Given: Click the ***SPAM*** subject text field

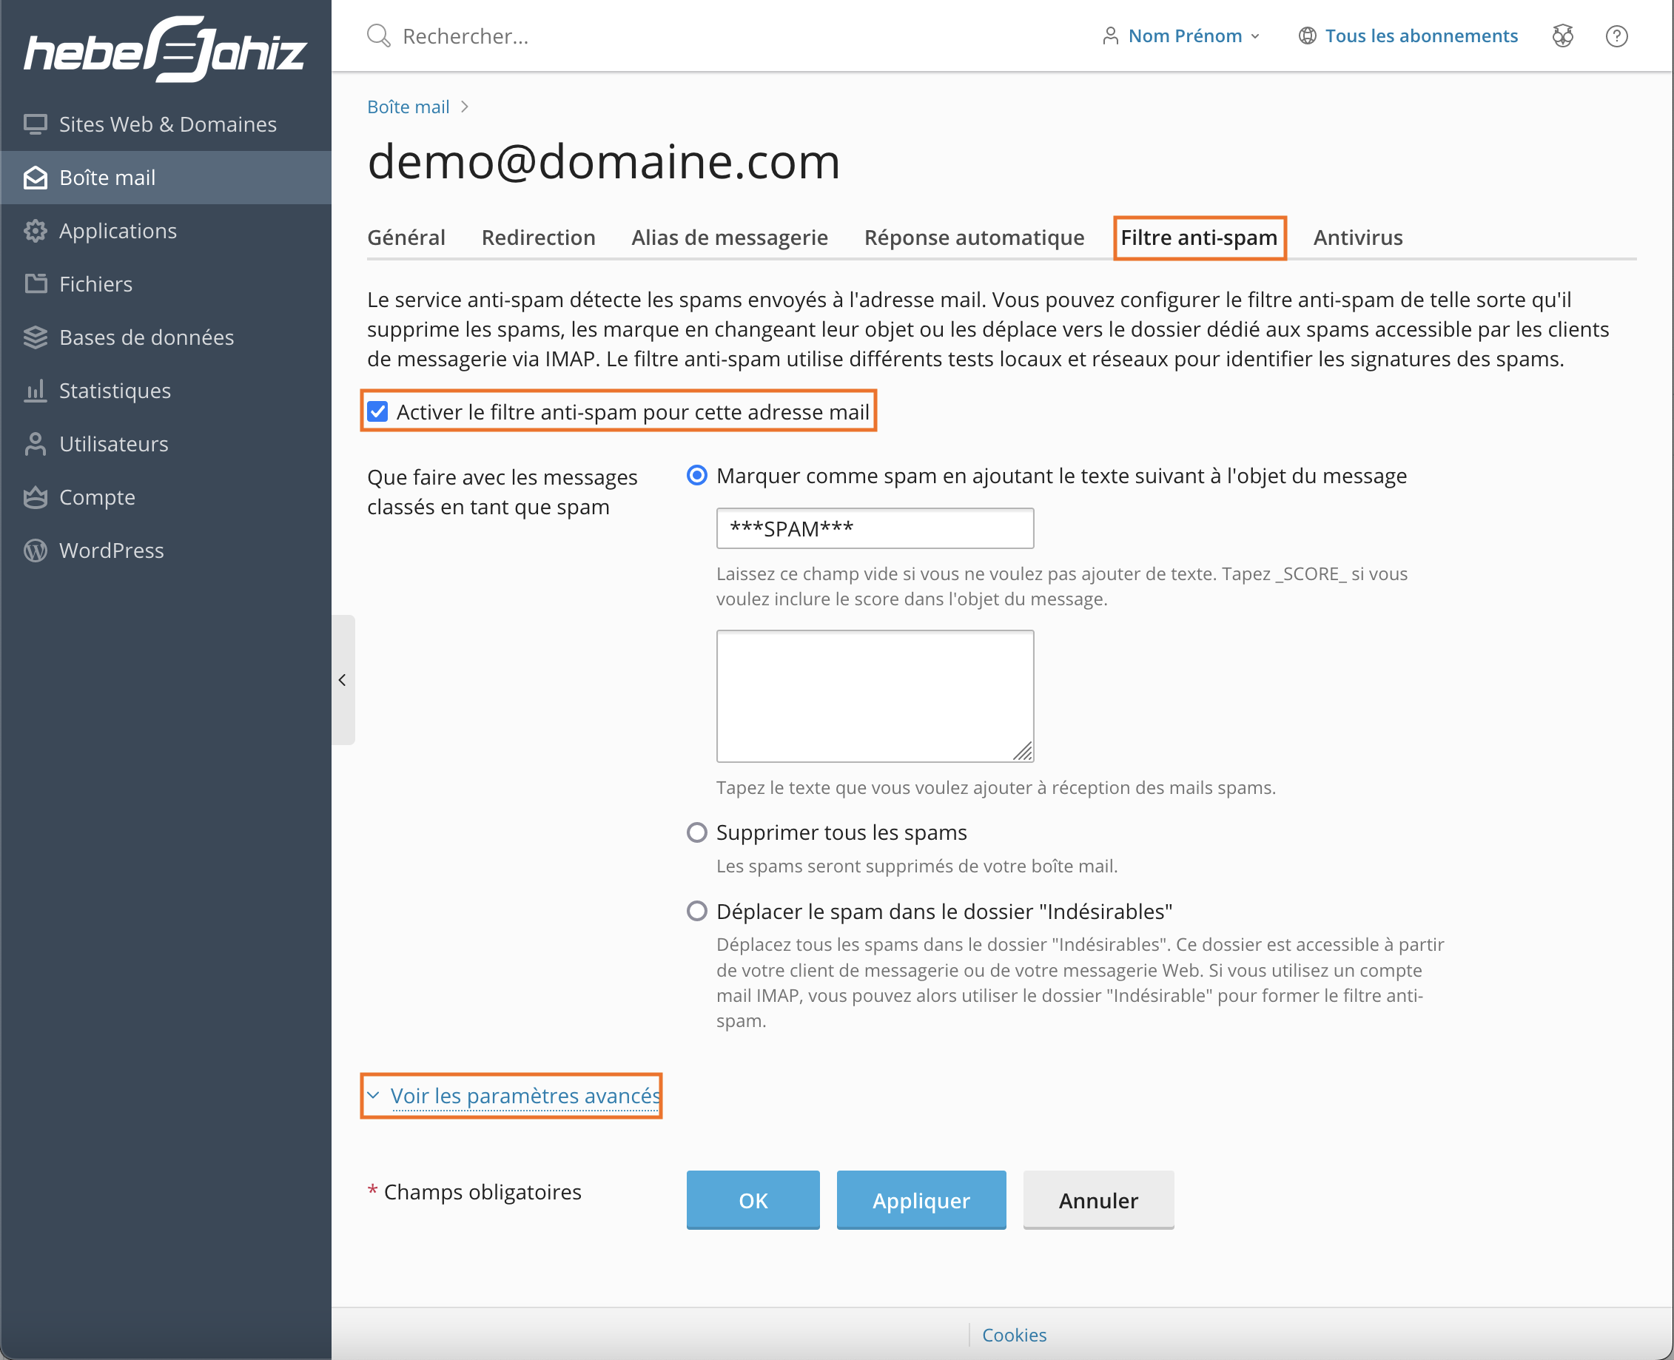Looking at the screenshot, I should click(875, 528).
